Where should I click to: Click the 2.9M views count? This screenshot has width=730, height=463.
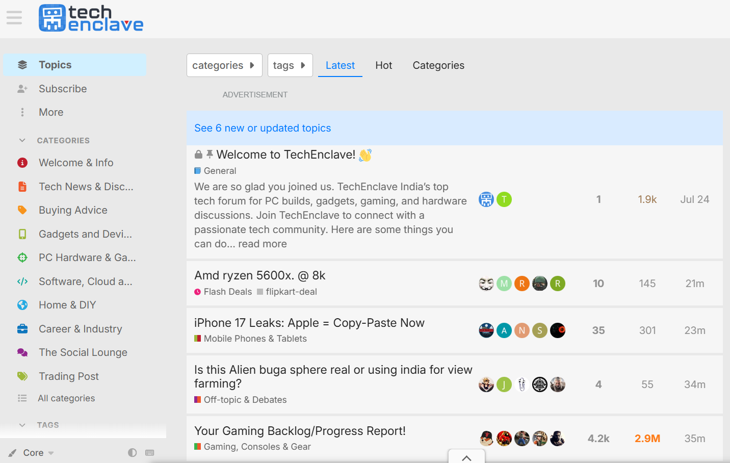pos(647,439)
